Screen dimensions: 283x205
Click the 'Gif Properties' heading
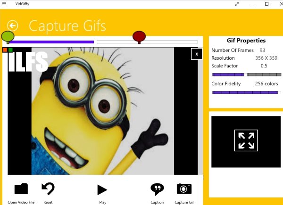click(246, 41)
